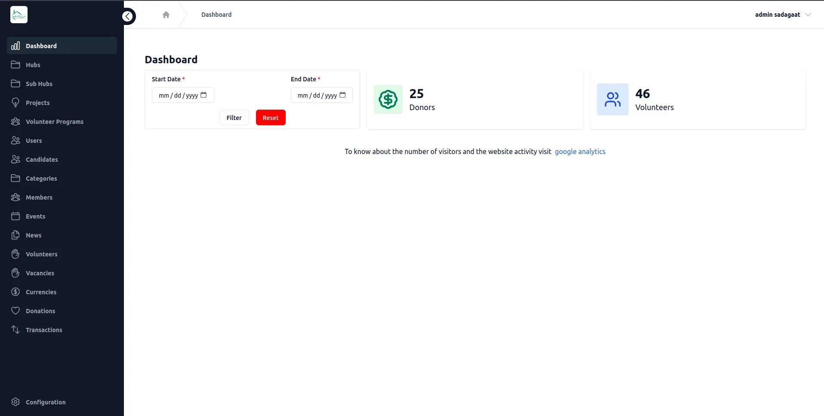Screen dimensions: 824x416
Task: Open the Dashboard menu item
Action: point(62,46)
